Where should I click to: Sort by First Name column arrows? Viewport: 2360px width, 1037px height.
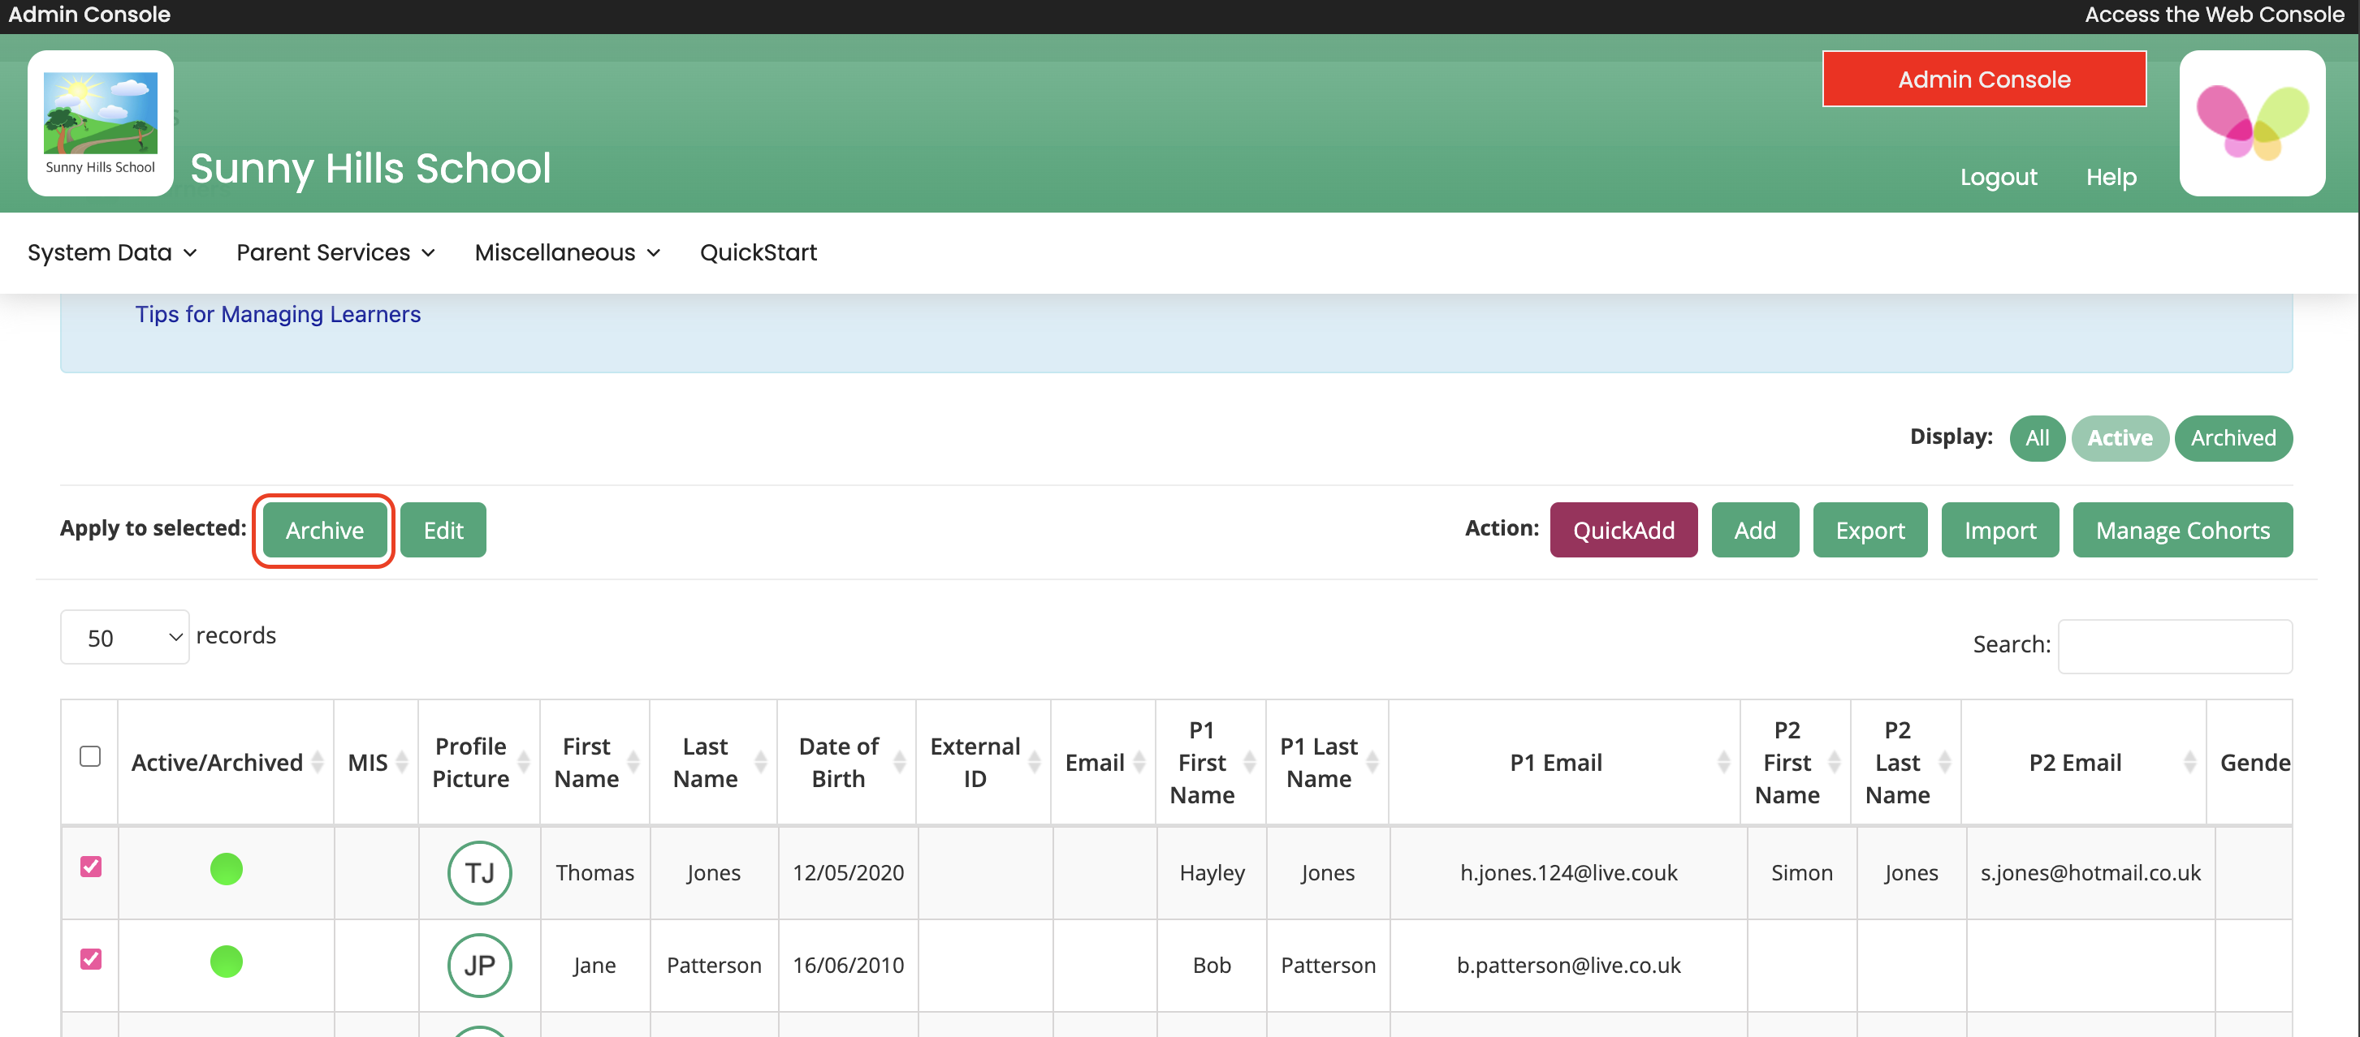pos(632,761)
